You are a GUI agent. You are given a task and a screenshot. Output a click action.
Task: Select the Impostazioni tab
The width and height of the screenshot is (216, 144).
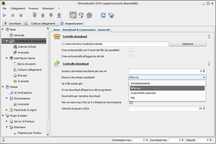72,24
